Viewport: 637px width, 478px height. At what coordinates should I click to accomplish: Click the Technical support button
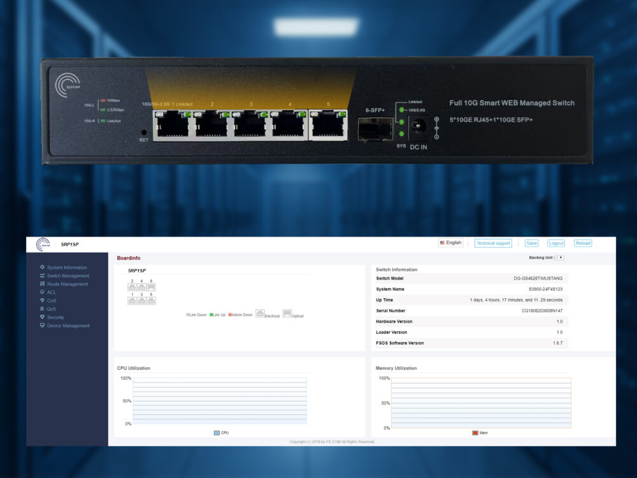493,243
